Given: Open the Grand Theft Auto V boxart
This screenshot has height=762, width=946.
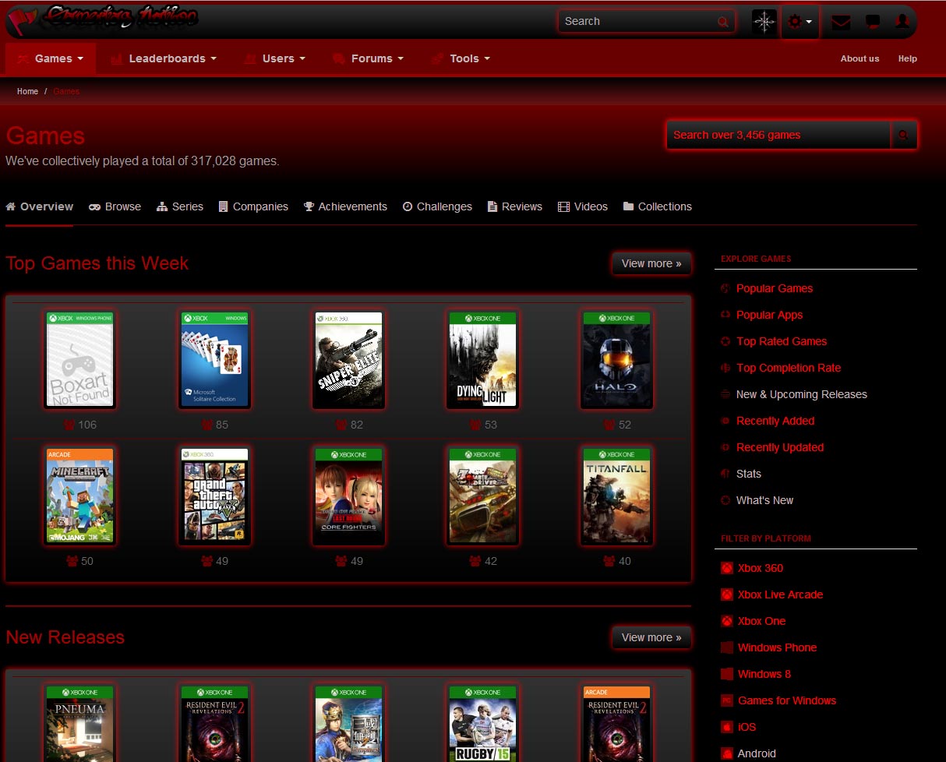Looking at the screenshot, I should pos(214,496).
